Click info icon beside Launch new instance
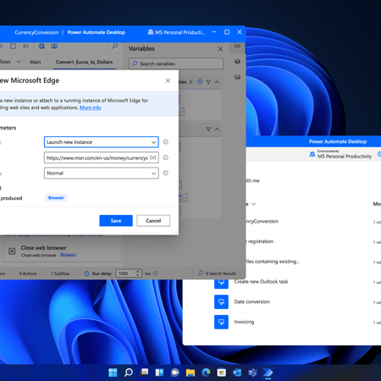Viewport: 381px width, 381px height. [166, 142]
